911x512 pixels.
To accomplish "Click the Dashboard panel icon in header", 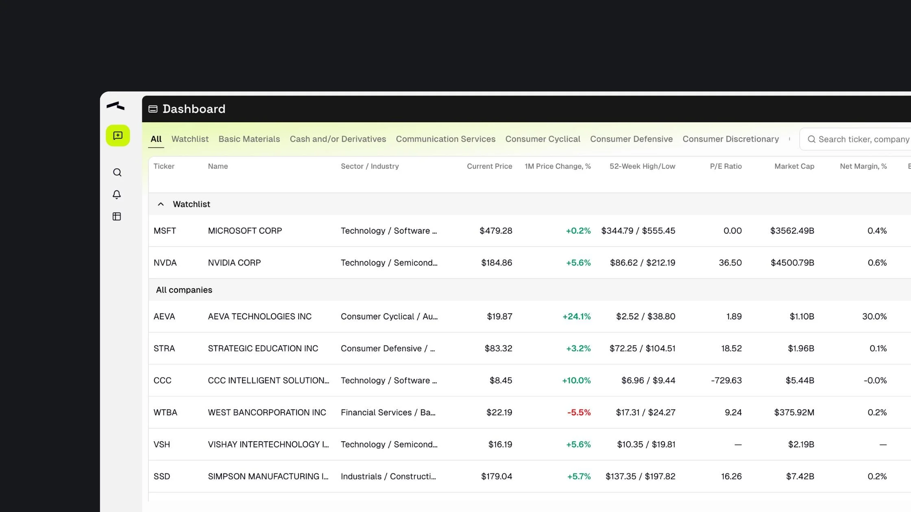I will (153, 109).
